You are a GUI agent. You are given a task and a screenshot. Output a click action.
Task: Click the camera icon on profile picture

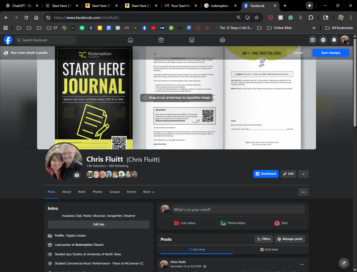77,175
